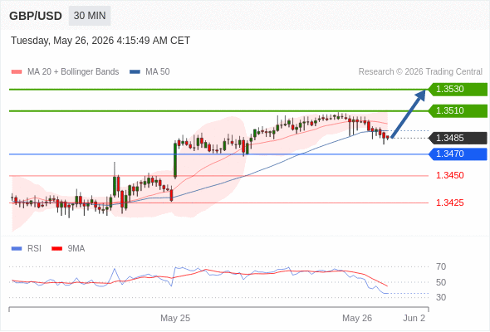Select the GBP/USD pair title
This screenshot has width=490, height=332.
[x=36, y=16]
